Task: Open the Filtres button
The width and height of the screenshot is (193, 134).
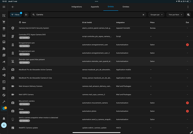Action: (x=16, y=15)
